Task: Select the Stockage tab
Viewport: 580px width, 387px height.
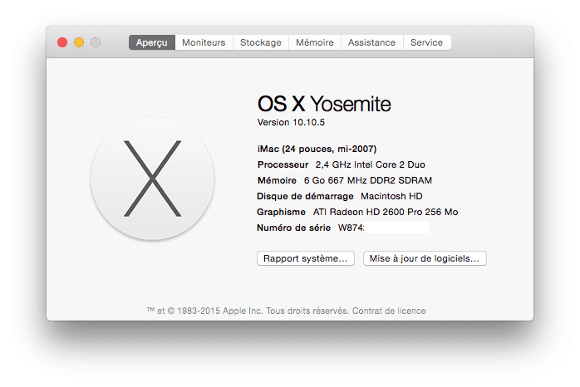Action: pos(261,42)
